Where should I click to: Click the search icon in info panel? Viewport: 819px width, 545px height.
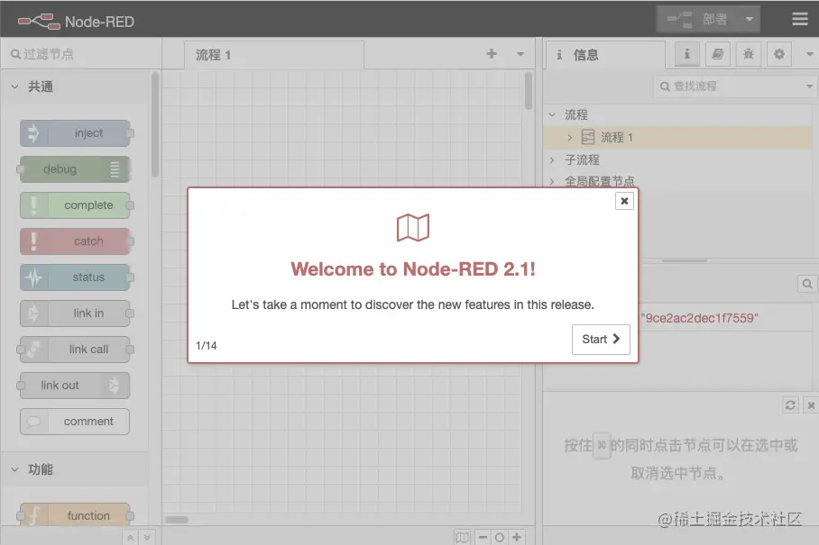tap(807, 284)
